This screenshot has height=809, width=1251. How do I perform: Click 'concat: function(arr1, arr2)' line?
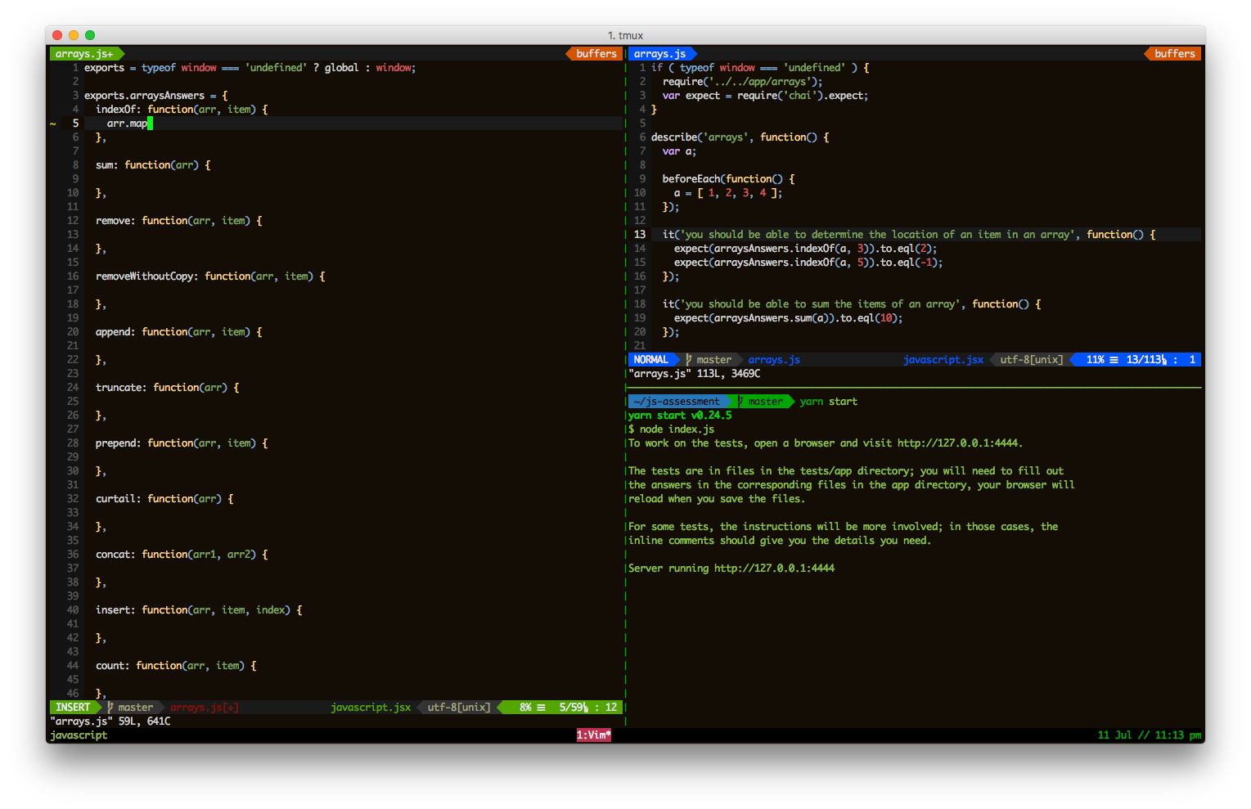[182, 555]
